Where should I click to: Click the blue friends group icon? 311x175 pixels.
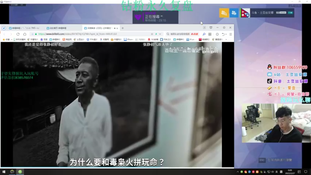234,13
